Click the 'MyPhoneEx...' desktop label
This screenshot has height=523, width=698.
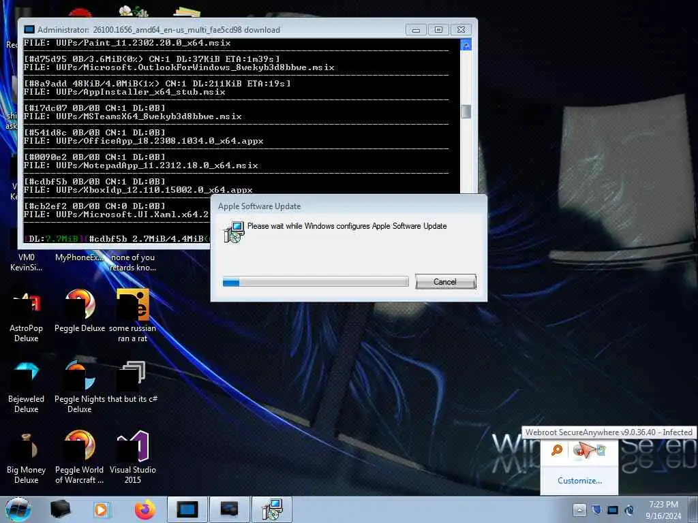pyautogui.click(x=79, y=257)
